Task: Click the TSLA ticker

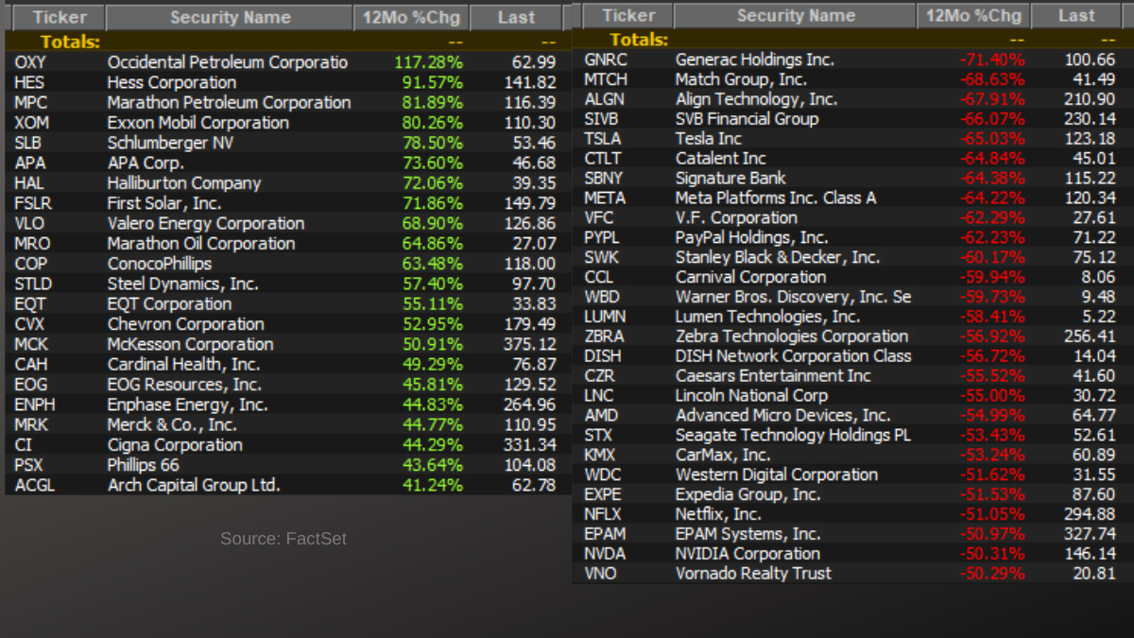Action: tap(603, 139)
